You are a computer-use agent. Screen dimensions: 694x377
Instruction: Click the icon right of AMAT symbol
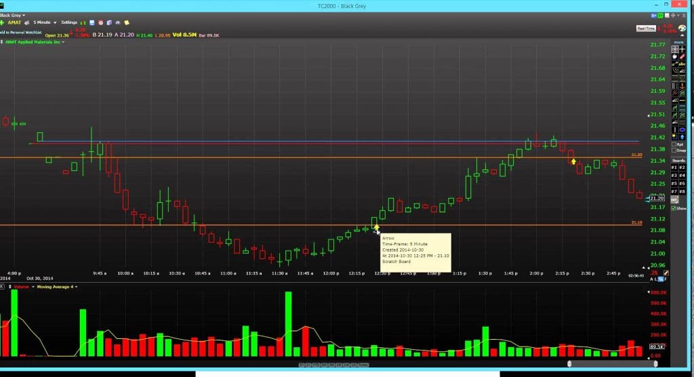click(x=27, y=22)
